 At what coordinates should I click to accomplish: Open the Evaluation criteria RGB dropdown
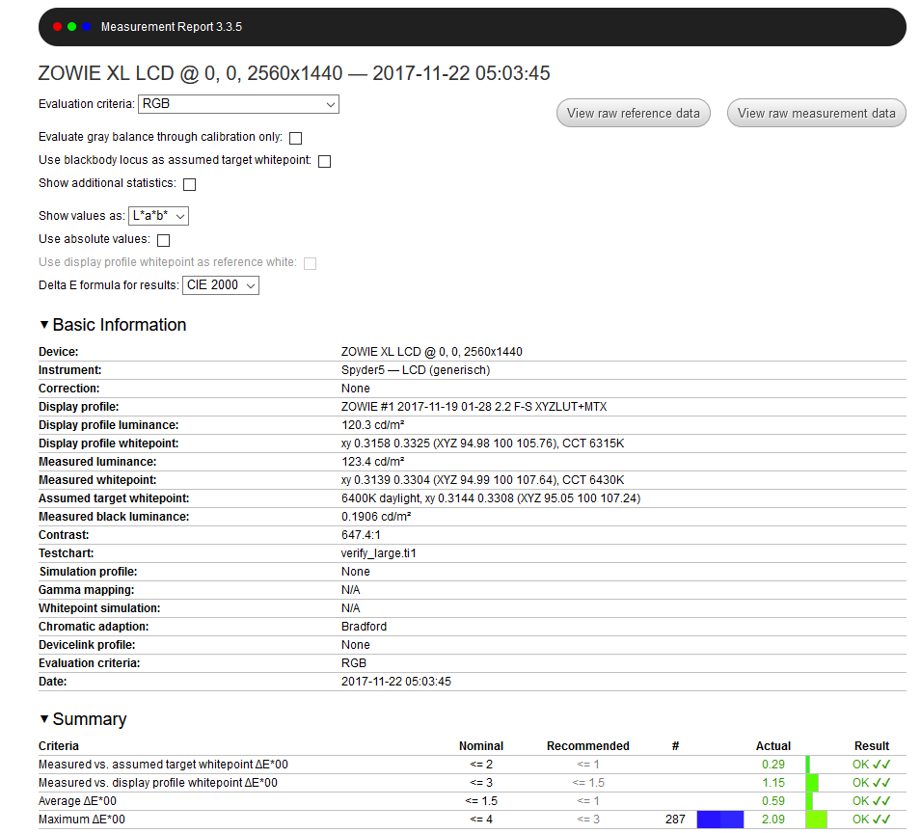(238, 104)
